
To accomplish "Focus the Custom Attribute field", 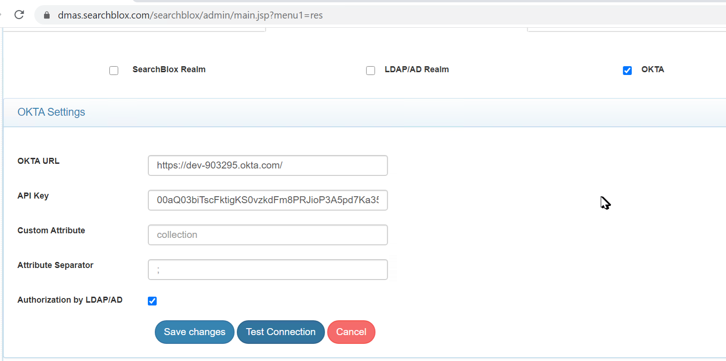I will coord(267,235).
